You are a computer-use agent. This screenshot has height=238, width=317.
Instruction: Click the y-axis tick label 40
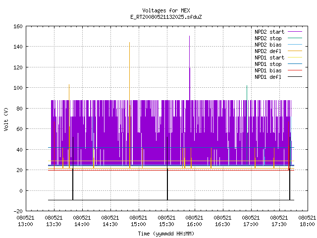[20, 150]
